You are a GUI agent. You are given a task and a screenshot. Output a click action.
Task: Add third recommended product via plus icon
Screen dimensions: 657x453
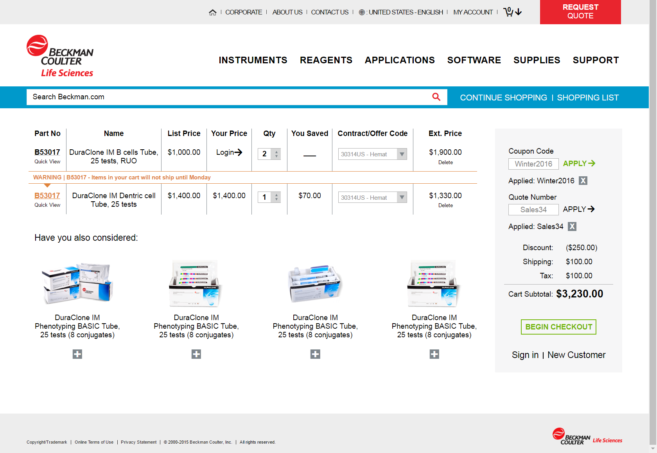click(315, 354)
